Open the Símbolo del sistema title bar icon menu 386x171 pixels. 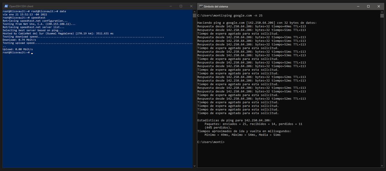pyautogui.click(x=201, y=6)
